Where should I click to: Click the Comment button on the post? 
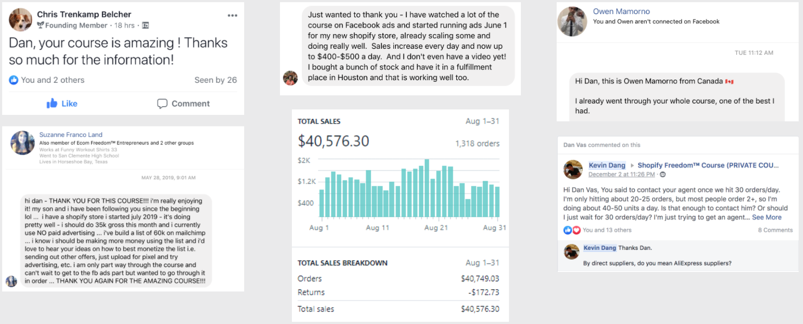point(183,103)
